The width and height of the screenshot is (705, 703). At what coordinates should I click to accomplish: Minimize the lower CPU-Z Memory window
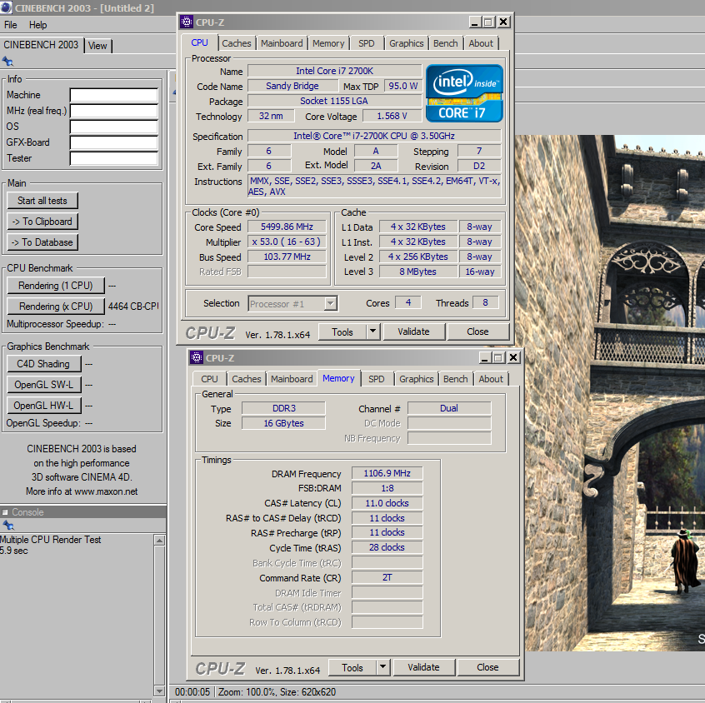coord(484,358)
